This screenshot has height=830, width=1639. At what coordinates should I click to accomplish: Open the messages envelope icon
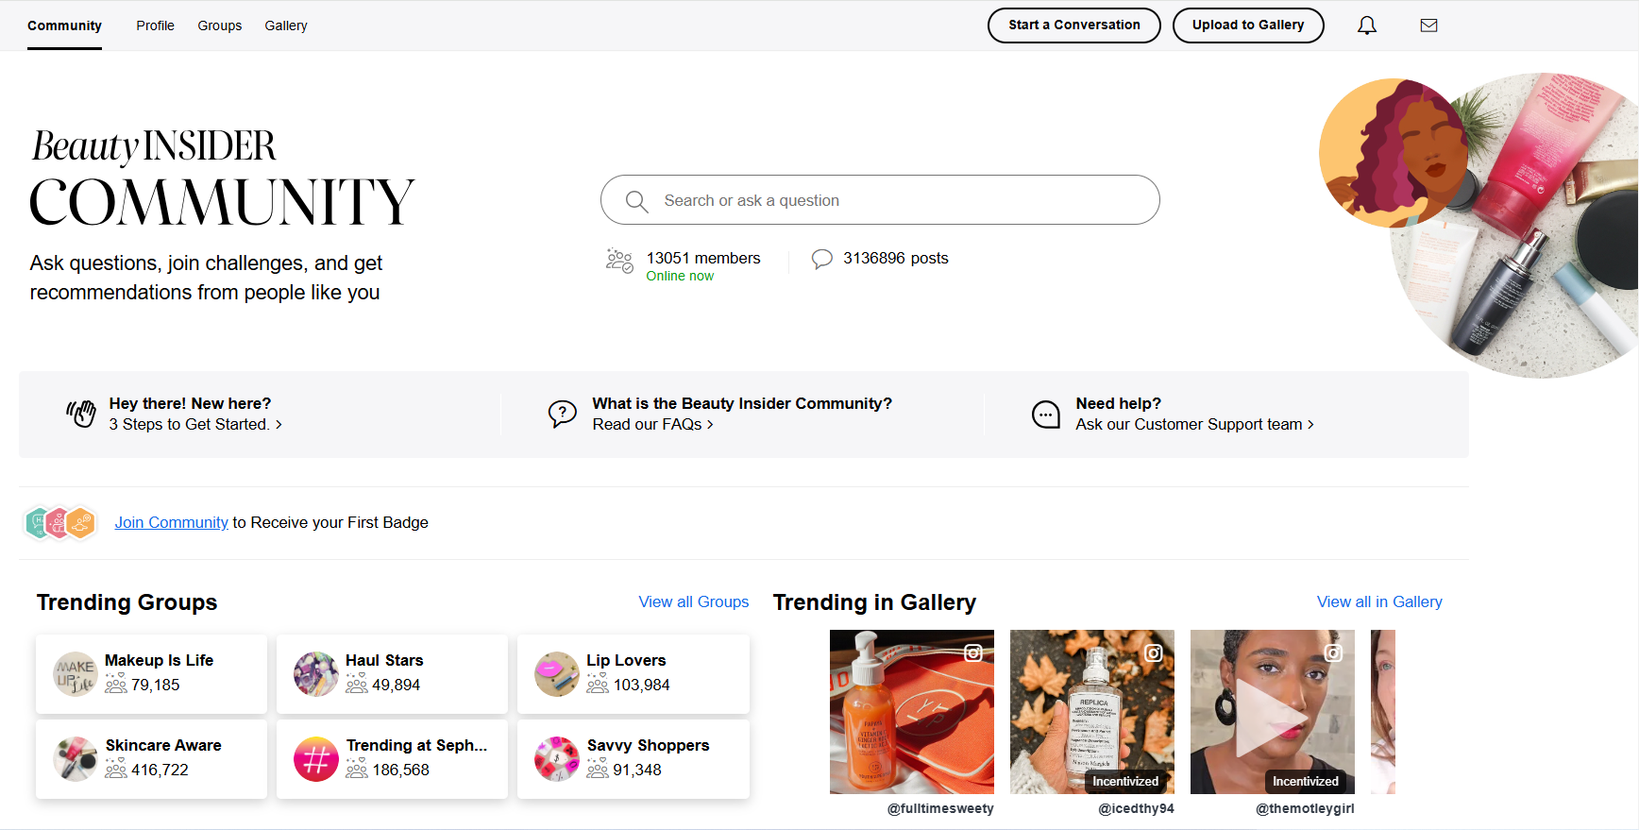(x=1428, y=25)
